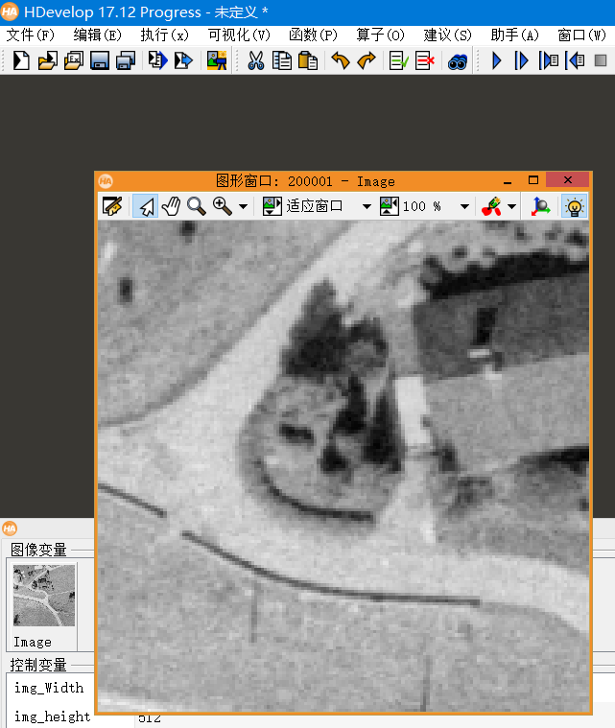Open the 窗口(W) menu
Screen dimensions: 615x728
tap(582, 35)
